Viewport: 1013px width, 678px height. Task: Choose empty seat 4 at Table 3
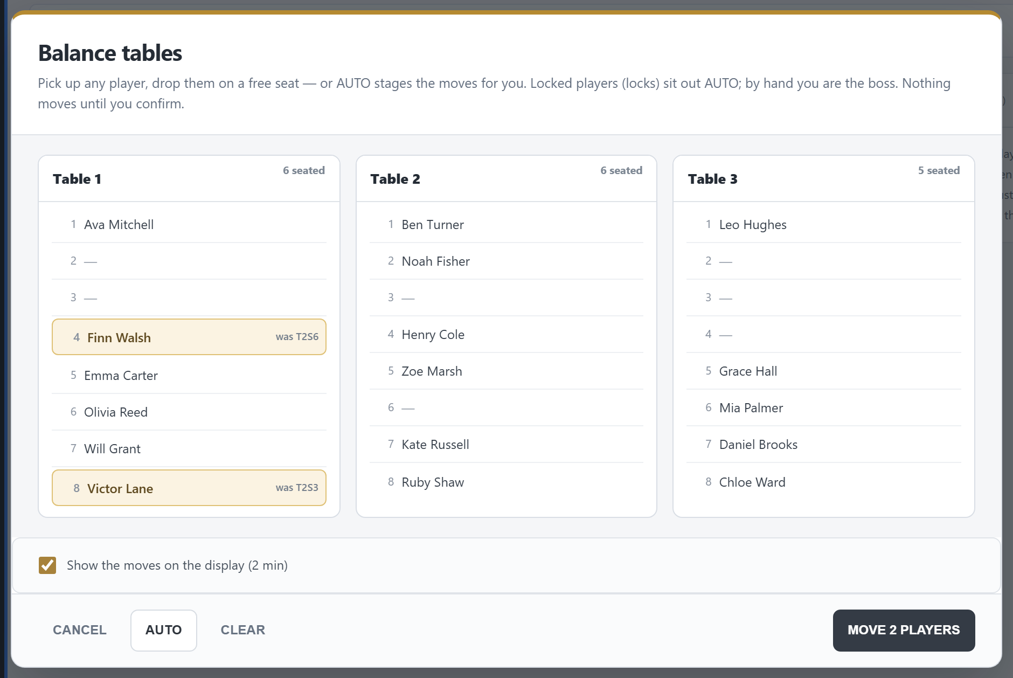point(824,335)
